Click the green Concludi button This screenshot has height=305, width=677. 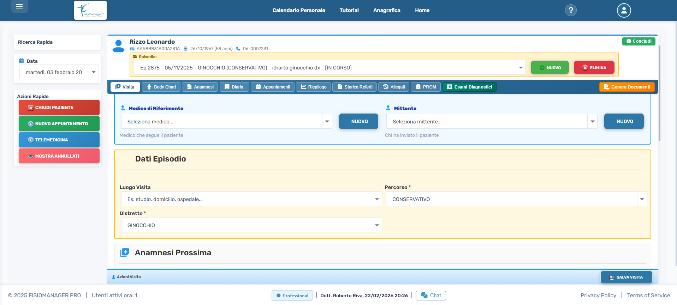click(639, 41)
